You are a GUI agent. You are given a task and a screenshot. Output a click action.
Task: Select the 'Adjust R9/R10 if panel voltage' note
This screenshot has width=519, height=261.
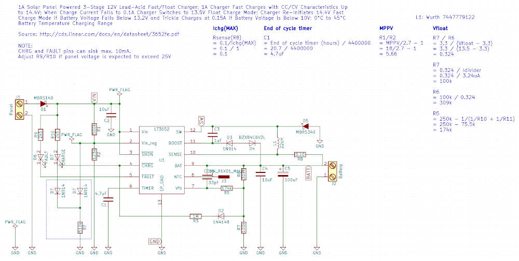(x=94, y=56)
